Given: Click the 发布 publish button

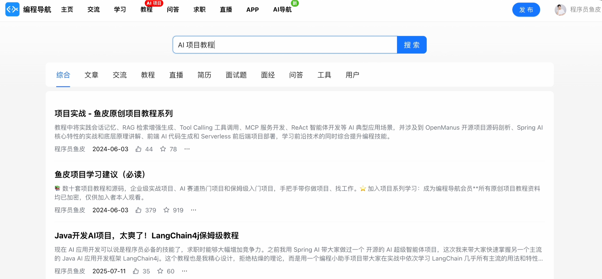Looking at the screenshot, I should click(526, 10).
